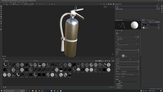Toggle visibility eye in Texture Set List header

point(118,6)
